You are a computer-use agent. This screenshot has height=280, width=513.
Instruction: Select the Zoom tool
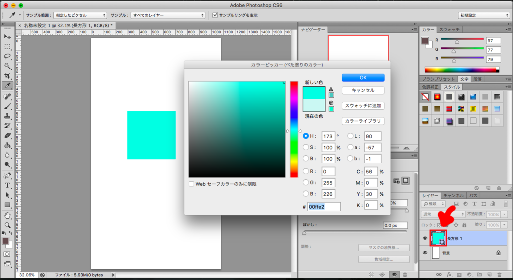tap(7, 225)
